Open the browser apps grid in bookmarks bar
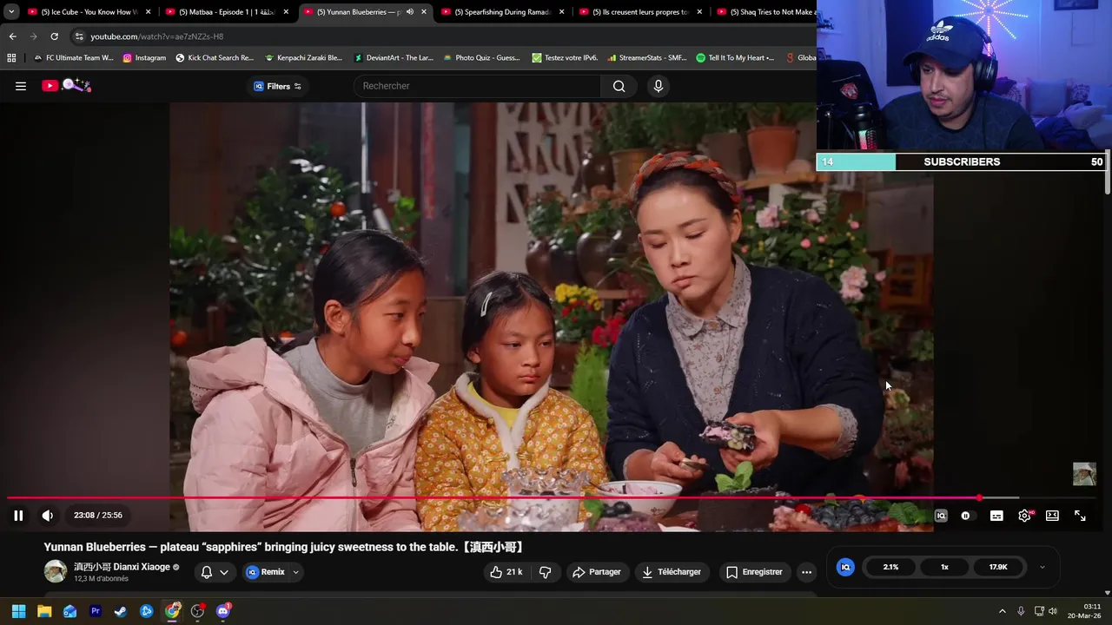The image size is (1112, 625). point(11,58)
